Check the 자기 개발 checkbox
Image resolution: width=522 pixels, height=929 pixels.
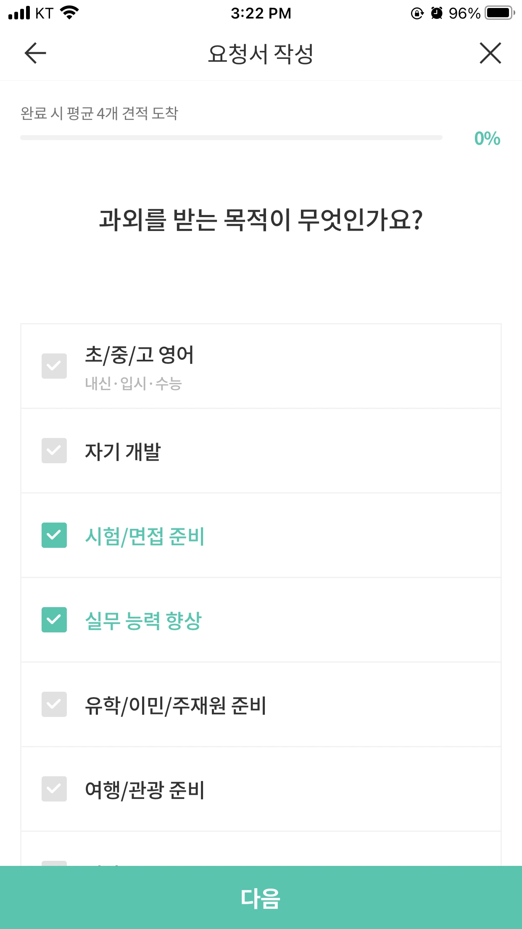pyautogui.click(x=54, y=451)
